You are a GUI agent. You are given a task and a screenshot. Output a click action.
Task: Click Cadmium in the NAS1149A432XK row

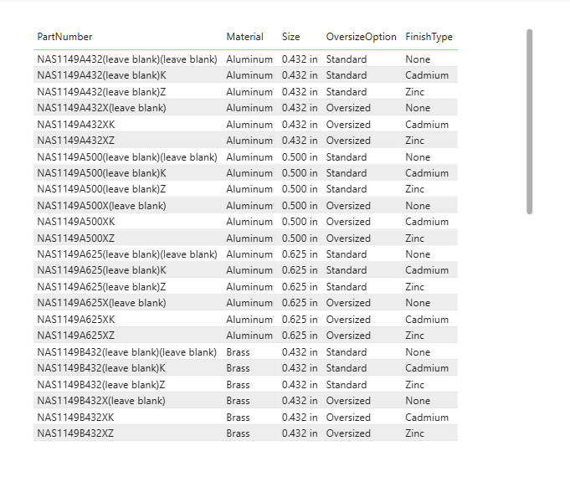(427, 125)
